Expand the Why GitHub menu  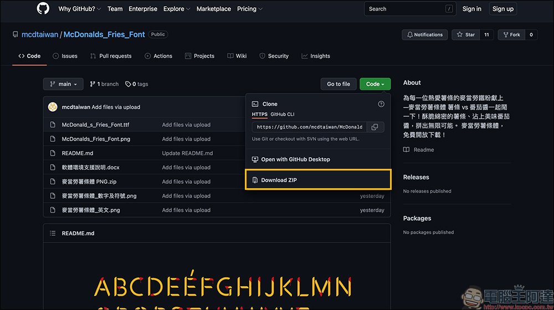coord(80,9)
